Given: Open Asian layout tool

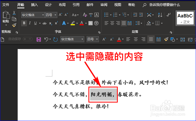Looking at the screenshot, I should pyautogui.click(x=149, y=15).
